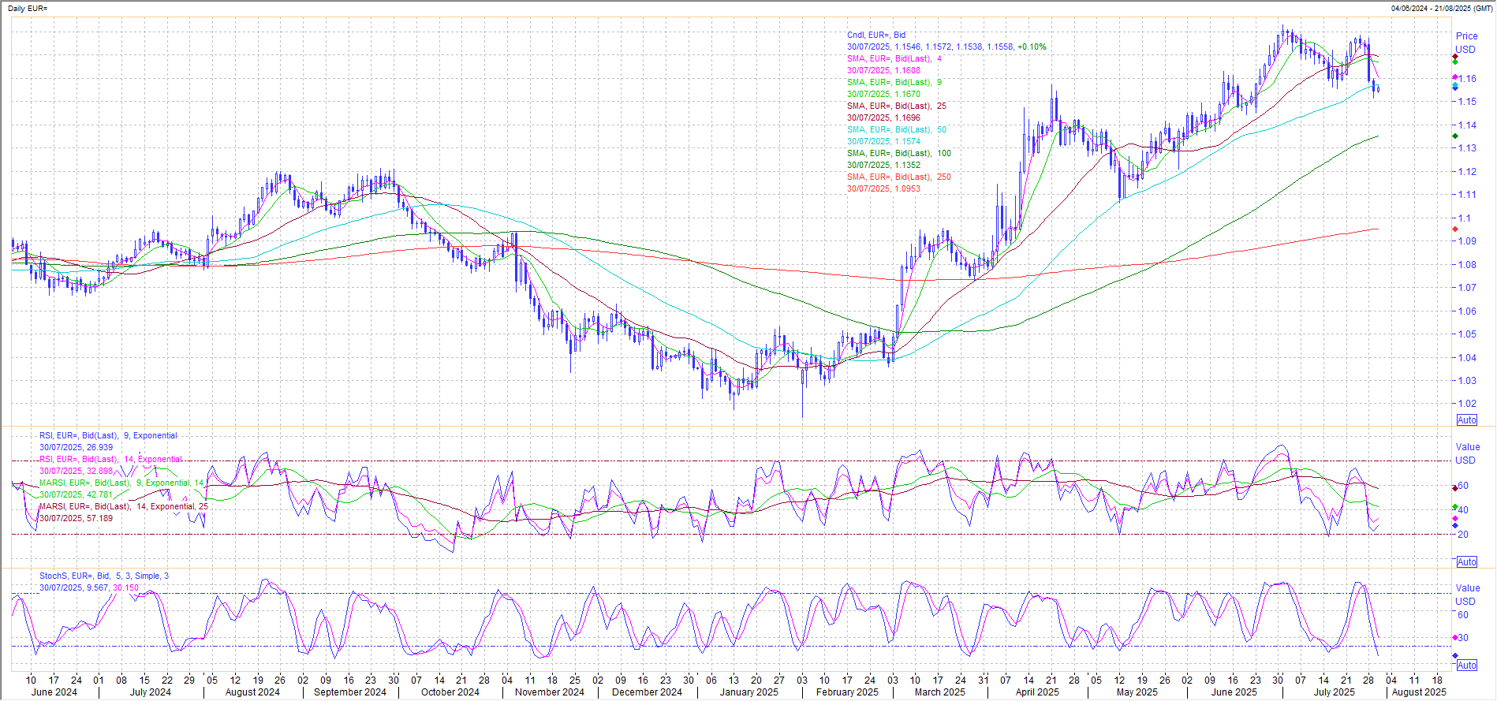Click the SMA value '30/07/2025, 1.1670'
This screenshot has width=1497, height=701.
[x=883, y=94]
